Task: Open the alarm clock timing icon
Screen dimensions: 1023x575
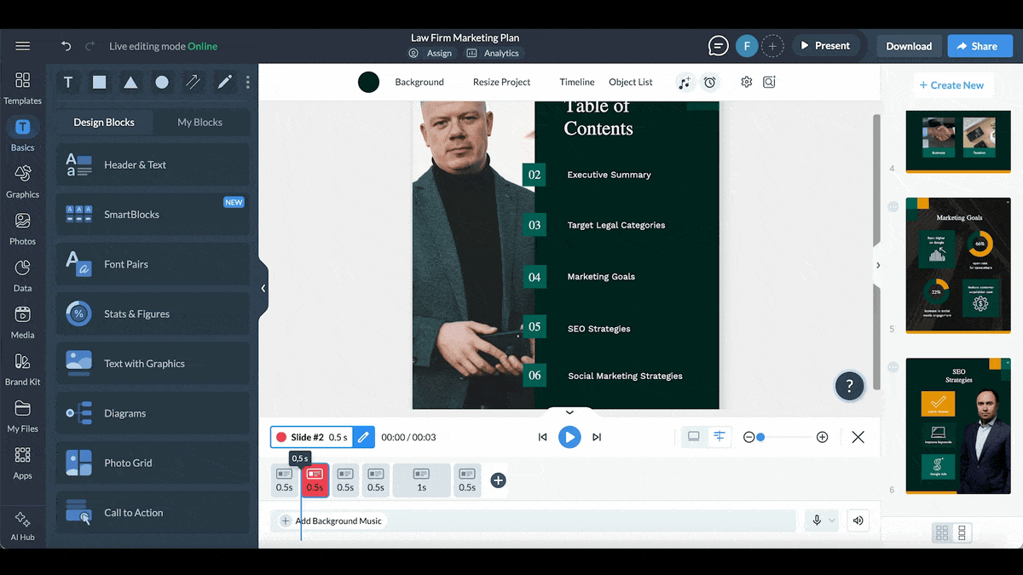Action: (709, 83)
